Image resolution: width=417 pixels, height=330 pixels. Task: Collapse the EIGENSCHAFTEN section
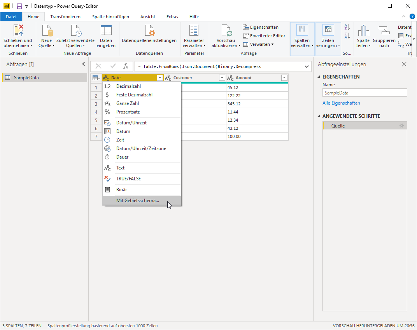point(319,77)
